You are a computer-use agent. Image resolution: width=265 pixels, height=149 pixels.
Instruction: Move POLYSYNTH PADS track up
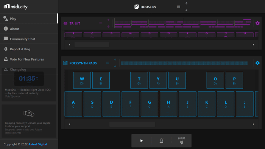115,60
